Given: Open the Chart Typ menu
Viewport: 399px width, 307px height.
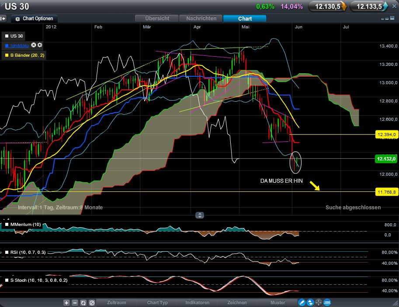Looking at the screenshot, I should coord(157,303).
